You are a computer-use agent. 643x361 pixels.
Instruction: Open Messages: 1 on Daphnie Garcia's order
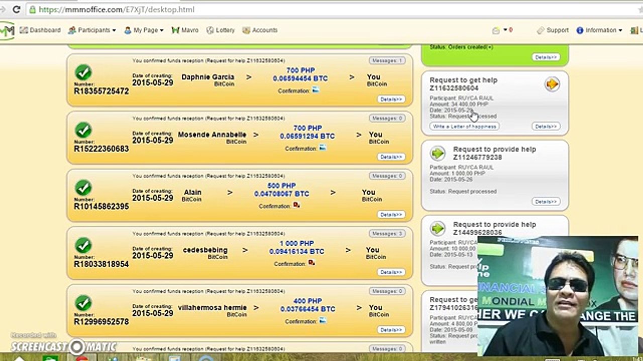pyautogui.click(x=387, y=61)
